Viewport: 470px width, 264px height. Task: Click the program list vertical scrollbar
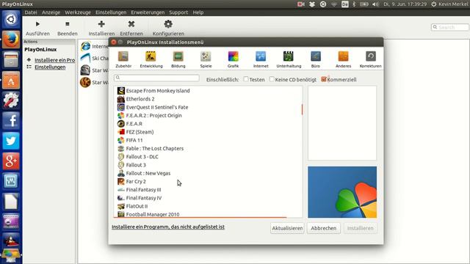pos(302,109)
